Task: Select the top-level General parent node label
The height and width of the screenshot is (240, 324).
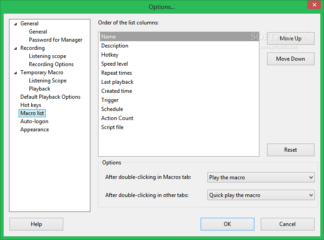Action: (29, 24)
